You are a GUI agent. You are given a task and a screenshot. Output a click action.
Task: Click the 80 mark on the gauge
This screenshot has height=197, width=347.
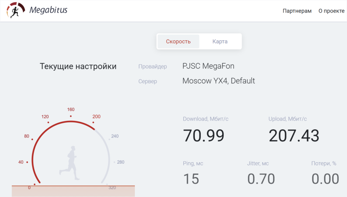tap(27, 136)
